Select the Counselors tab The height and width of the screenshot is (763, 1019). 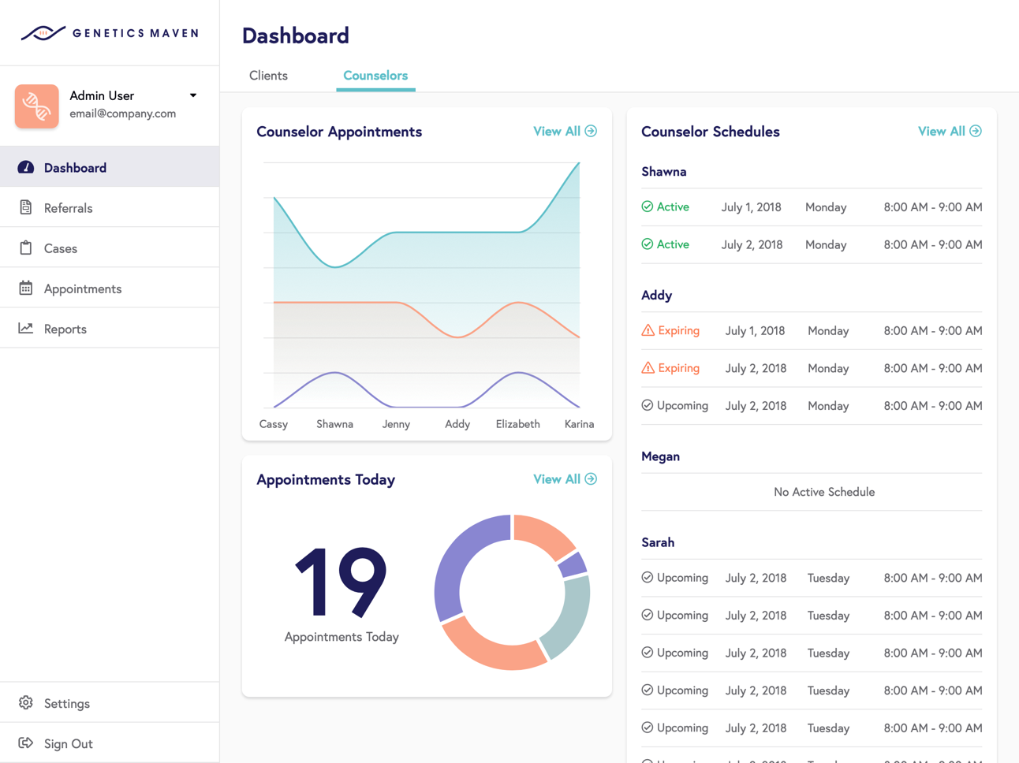(375, 76)
